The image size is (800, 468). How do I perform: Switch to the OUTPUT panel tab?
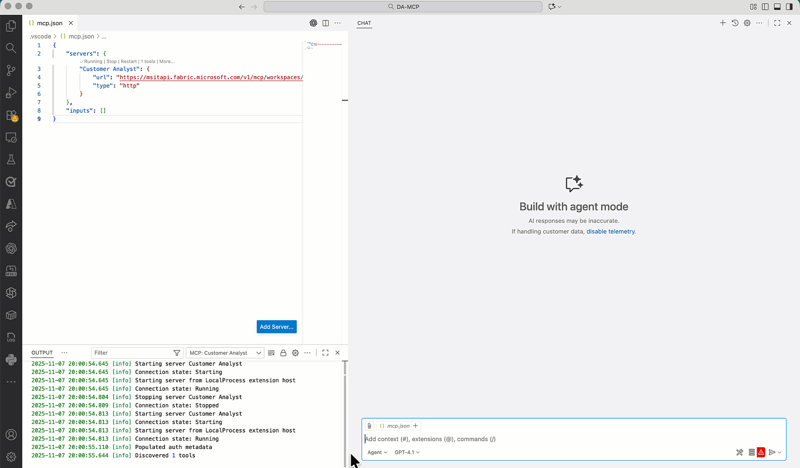[42, 353]
